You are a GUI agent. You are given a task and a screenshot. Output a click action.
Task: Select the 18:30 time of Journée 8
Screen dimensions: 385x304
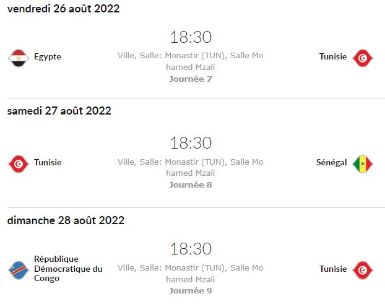pyautogui.click(x=191, y=142)
